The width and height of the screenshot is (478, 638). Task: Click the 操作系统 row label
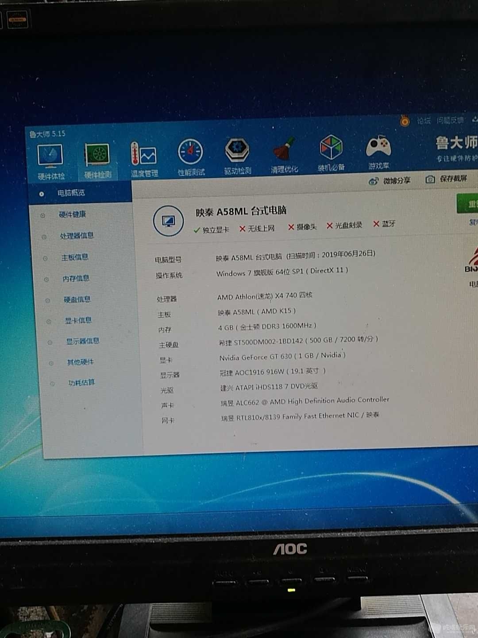tap(169, 275)
